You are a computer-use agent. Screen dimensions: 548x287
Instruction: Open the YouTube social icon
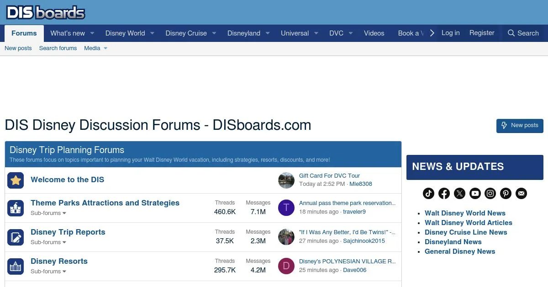click(475, 194)
